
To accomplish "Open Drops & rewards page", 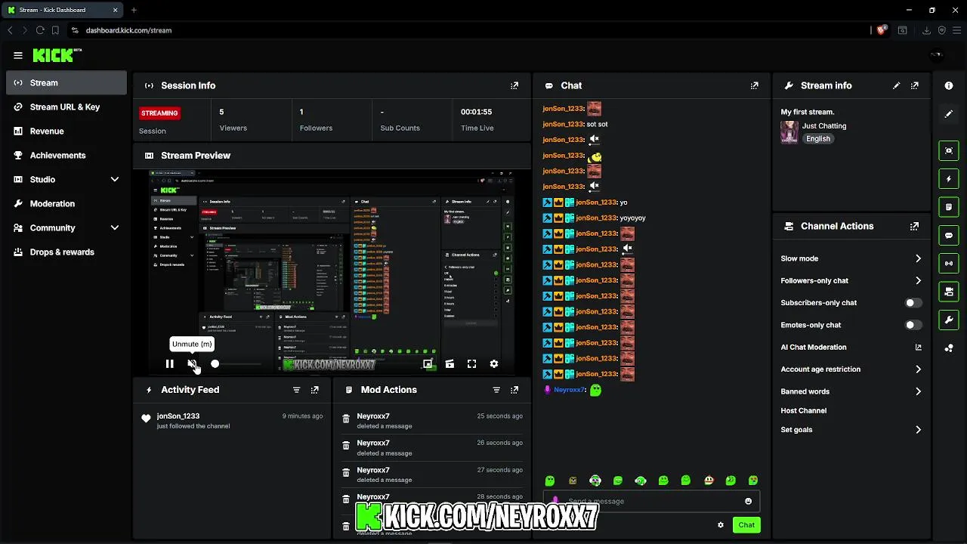I will pos(66,252).
